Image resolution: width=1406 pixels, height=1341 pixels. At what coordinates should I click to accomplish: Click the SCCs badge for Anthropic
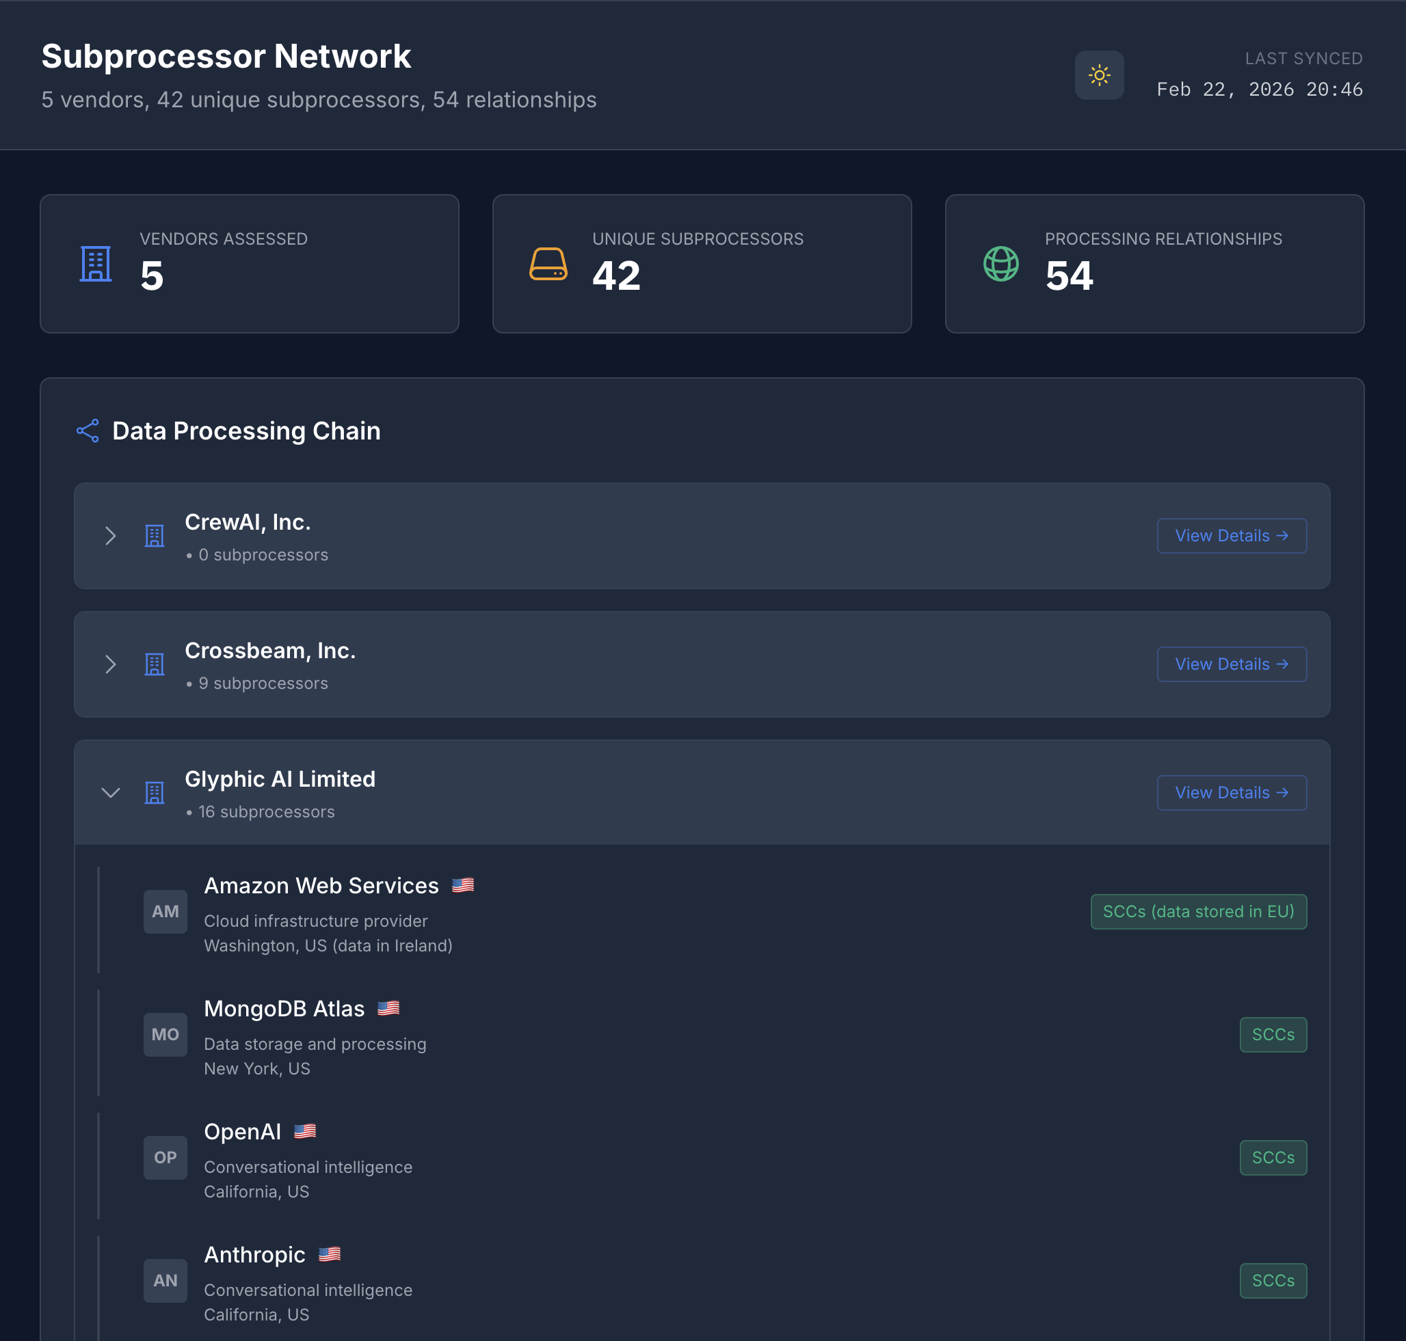click(1273, 1280)
